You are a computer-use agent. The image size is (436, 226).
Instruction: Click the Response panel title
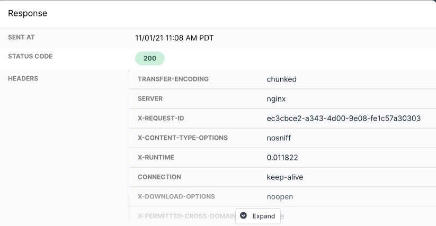point(28,13)
